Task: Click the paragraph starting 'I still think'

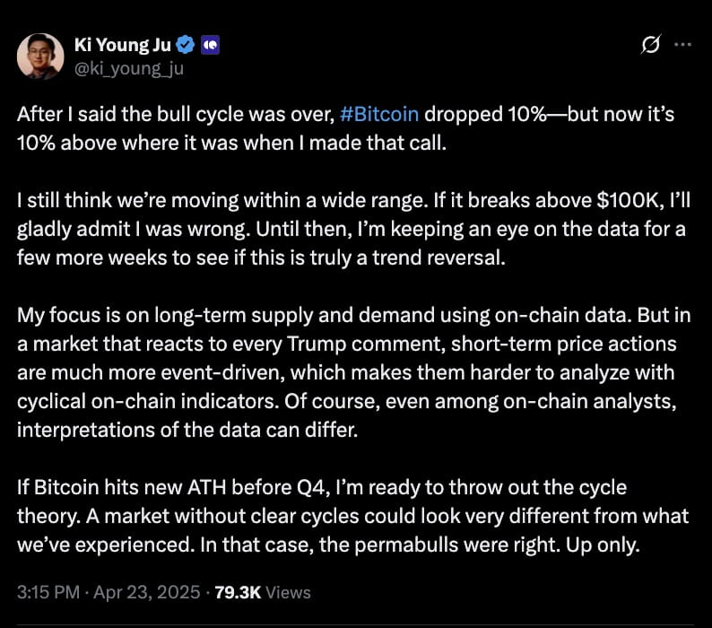Action: tap(350, 230)
